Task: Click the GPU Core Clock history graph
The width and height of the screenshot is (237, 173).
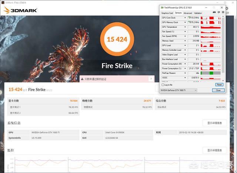Action: (211, 18)
